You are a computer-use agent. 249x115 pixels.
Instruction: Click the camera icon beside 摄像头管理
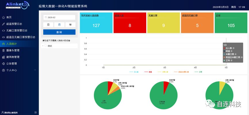[3, 50]
